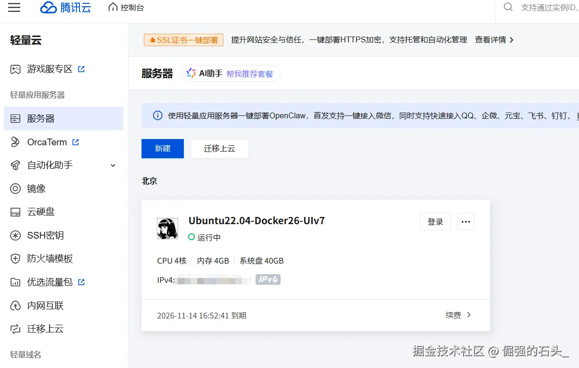Click the SSH密钥 key icon

15,235
